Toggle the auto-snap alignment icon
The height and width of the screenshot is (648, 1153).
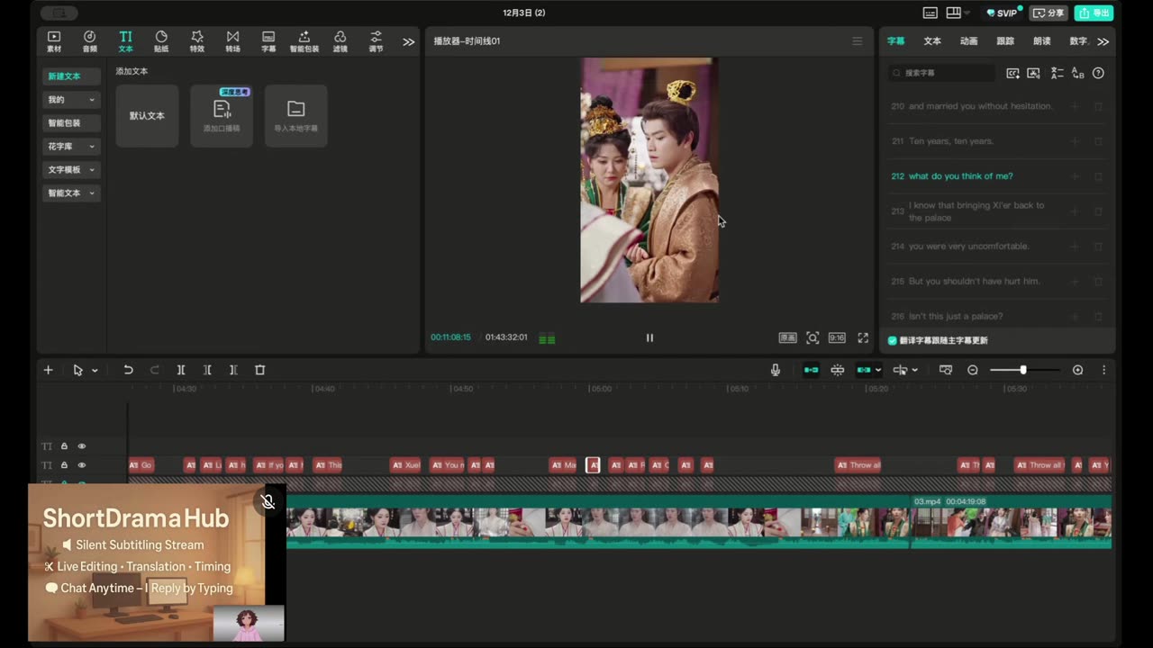coord(838,370)
